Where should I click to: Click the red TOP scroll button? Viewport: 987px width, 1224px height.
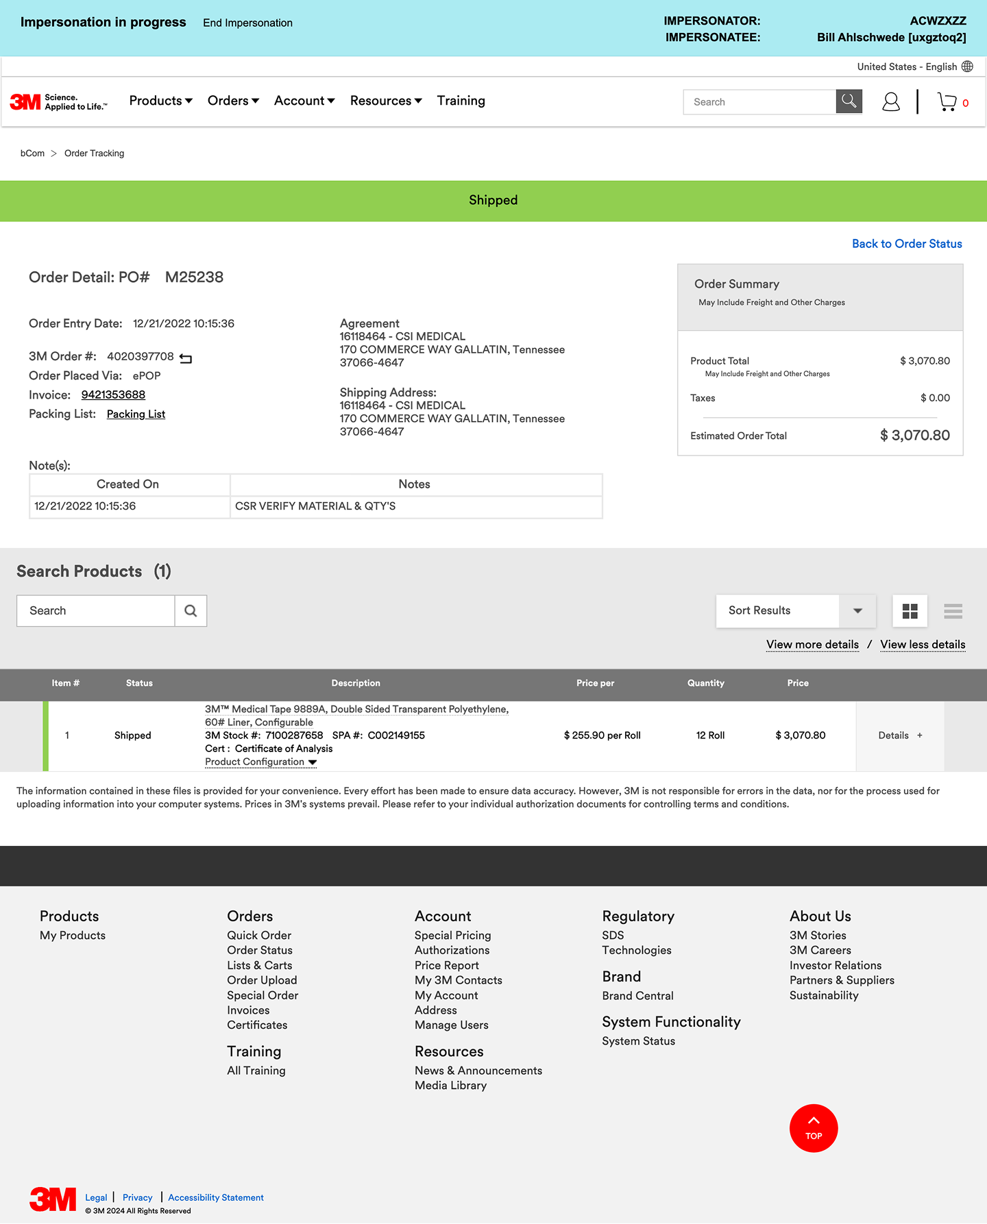[x=814, y=1128]
